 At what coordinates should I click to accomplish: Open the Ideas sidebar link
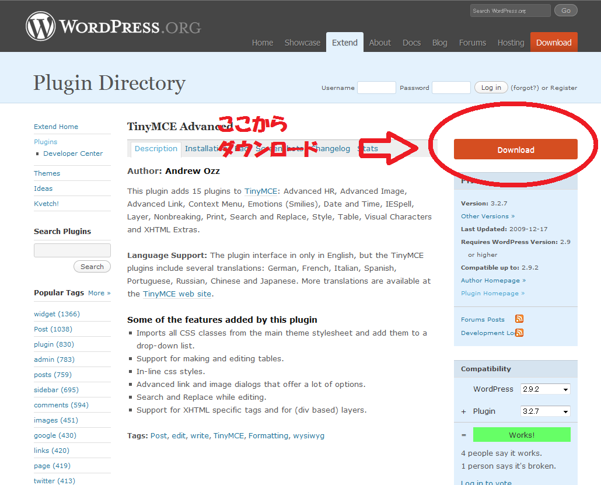(x=43, y=189)
